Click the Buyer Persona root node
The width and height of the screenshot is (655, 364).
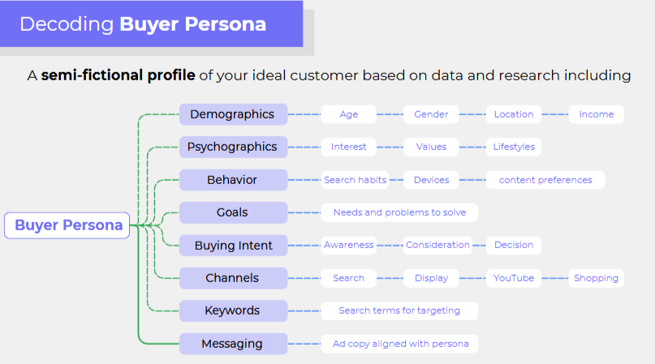point(68,225)
